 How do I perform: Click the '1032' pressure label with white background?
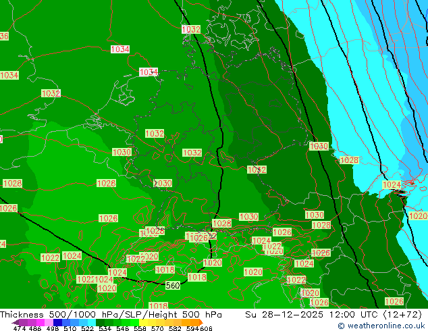191,29
